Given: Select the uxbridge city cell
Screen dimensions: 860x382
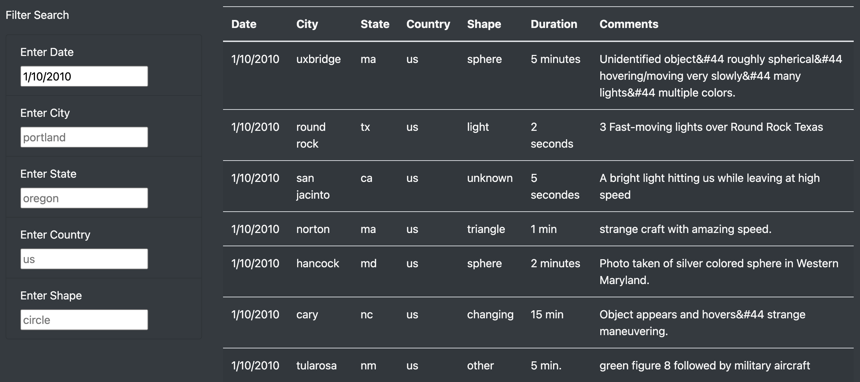Looking at the screenshot, I should pos(319,59).
